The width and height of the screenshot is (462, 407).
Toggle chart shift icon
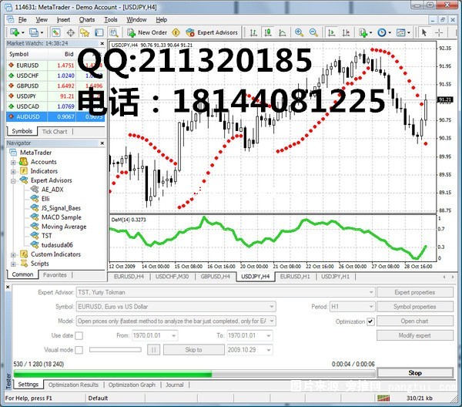[x=346, y=32]
